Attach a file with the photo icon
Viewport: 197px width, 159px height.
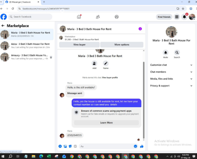point(65,146)
